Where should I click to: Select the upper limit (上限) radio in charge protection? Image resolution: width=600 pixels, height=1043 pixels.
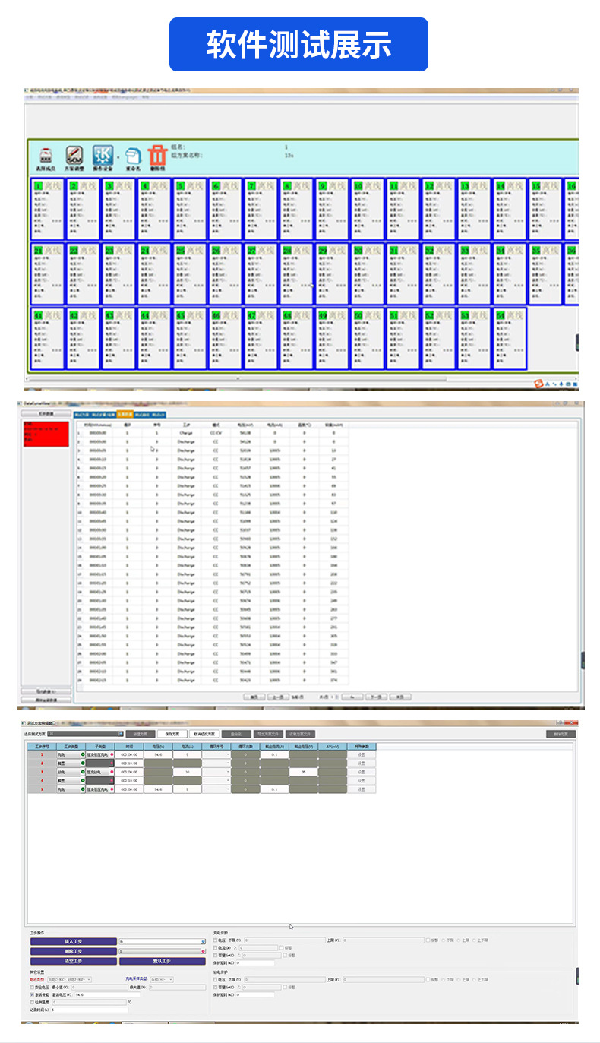point(459,940)
